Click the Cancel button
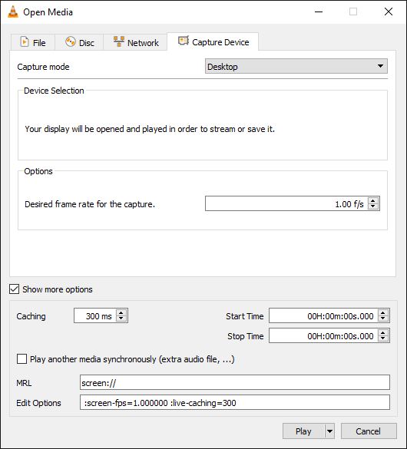The image size is (407, 449). (x=369, y=431)
